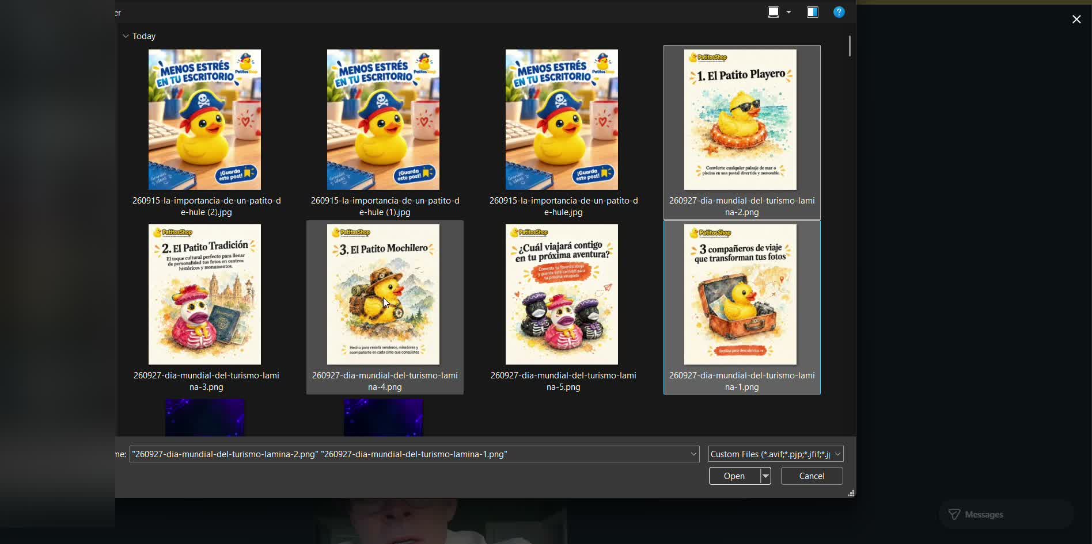Viewport: 1092px width, 544px height.
Task: Open the view options dropdown arrow
Action: coord(789,12)
